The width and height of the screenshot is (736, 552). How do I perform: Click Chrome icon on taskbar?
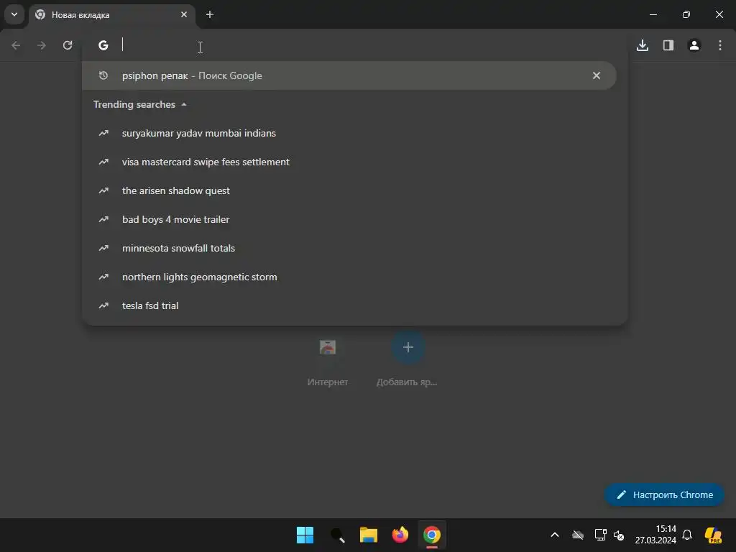pos(432,535)
